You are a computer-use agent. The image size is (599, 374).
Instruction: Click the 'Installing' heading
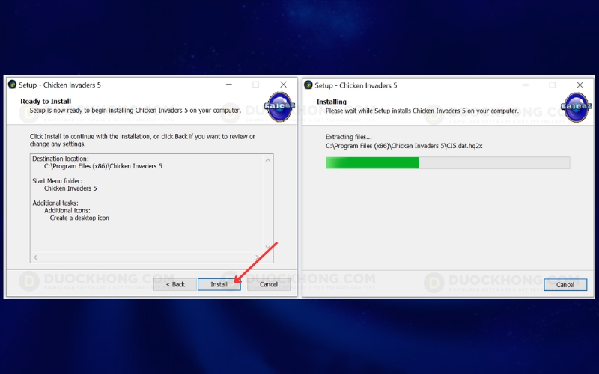coord(331,102)
